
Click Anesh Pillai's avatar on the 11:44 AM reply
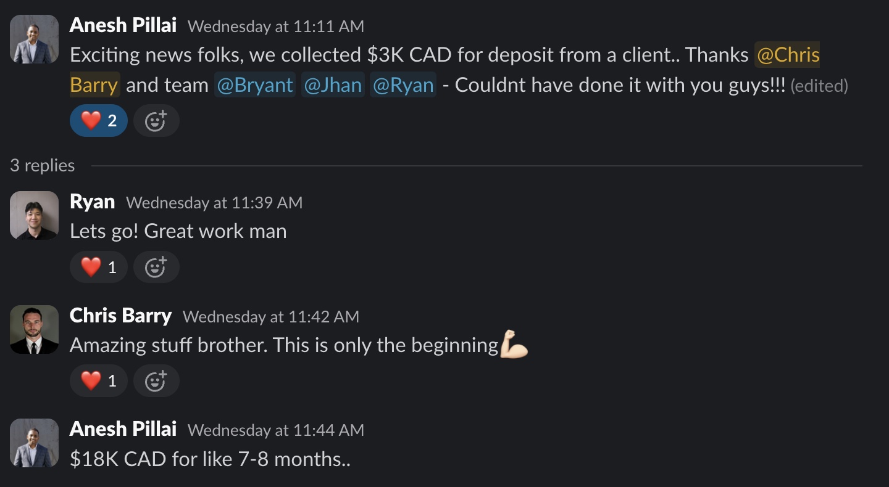35,443
